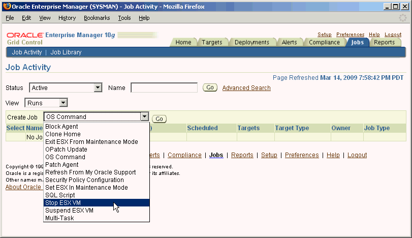The width and height of the screenshot is (412, 238).
Task: Sort by Owner column header
Action: pyautogui.click(x=341, y=128)
